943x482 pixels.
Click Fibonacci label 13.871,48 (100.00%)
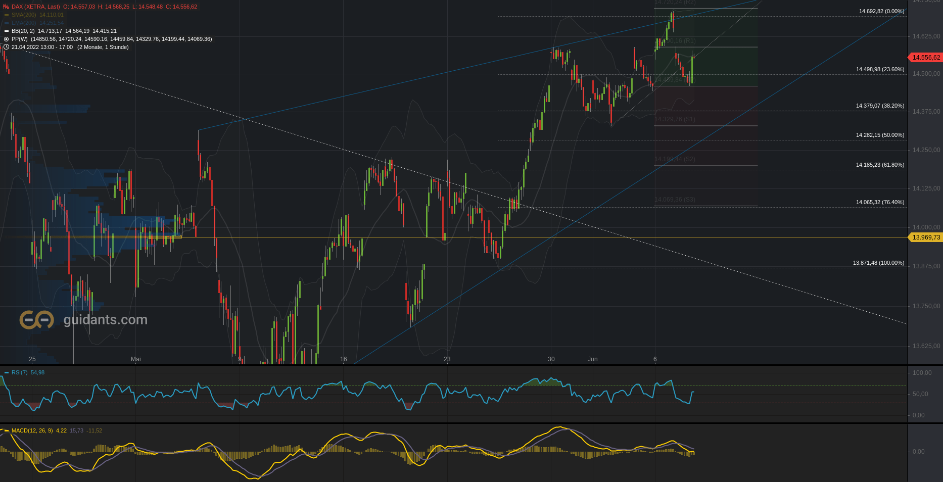coord(878,263)
